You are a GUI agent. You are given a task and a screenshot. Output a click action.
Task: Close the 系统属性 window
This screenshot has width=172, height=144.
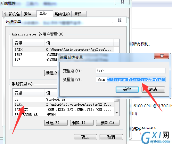pyautogui.click(x=122, y=2)
